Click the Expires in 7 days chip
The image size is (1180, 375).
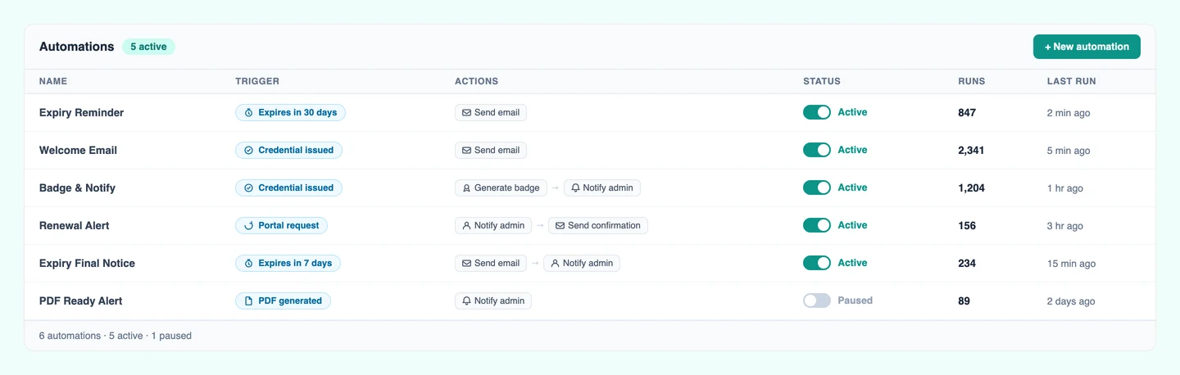288,264
